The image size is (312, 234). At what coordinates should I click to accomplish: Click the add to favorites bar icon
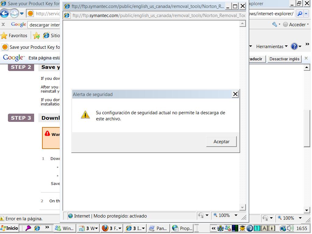(37, 36)
